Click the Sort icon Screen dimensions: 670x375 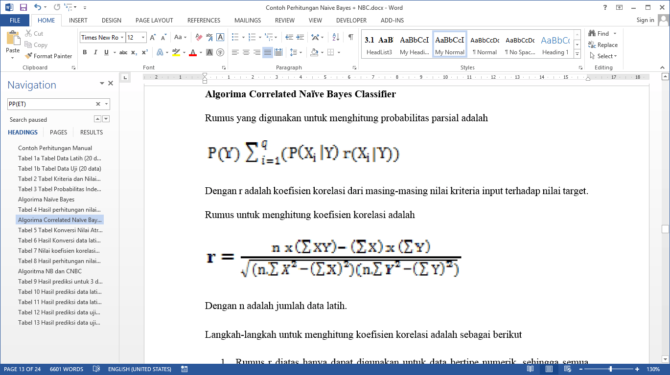[x=336, y=37]
